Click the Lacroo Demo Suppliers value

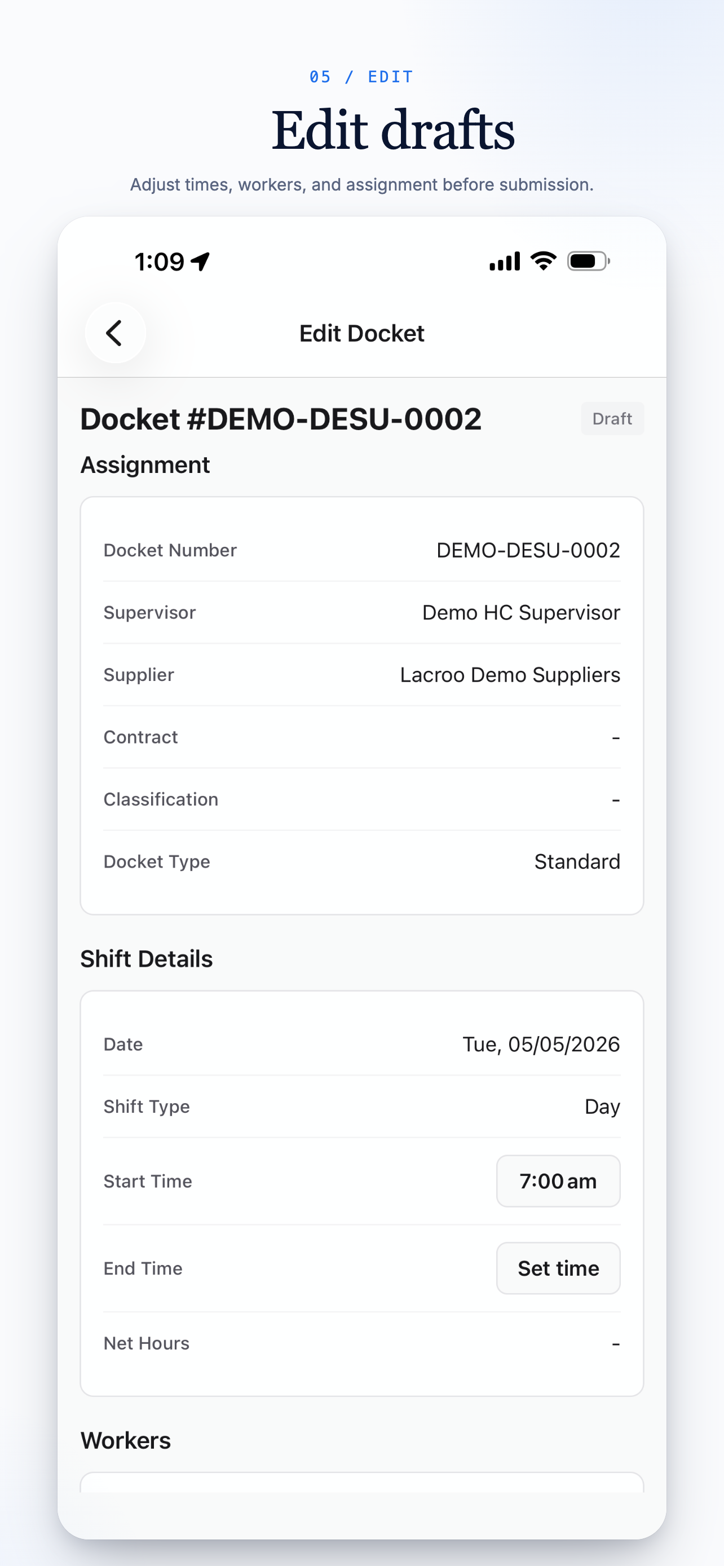click(x=510, y=675)
